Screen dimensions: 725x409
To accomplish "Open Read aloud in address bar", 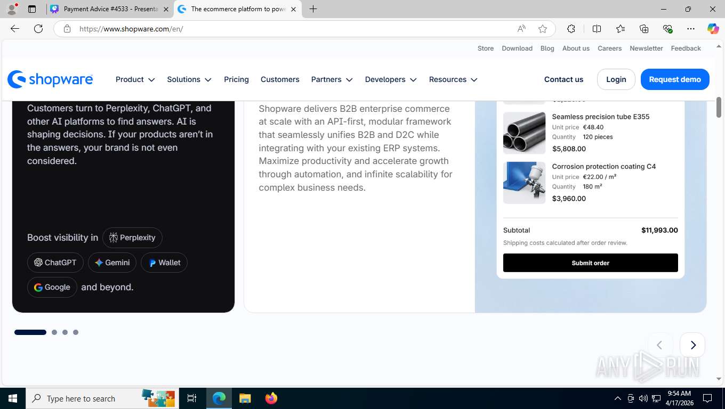I will tap(521, 29).
